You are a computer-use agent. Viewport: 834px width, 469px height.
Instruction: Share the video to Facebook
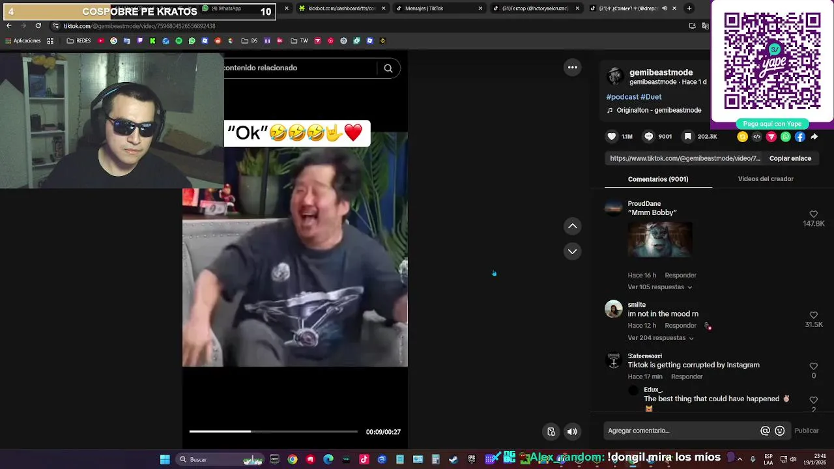(799, 137)
